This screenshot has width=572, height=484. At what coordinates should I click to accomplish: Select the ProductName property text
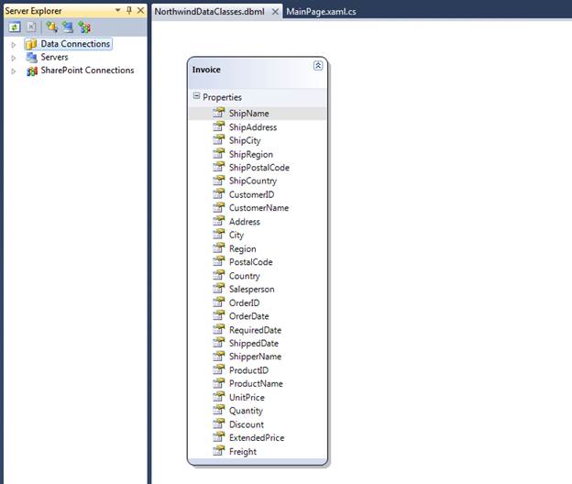(256, 383)
